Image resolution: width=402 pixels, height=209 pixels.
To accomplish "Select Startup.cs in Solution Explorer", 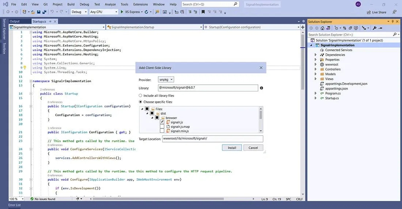I will coord(332,98).
